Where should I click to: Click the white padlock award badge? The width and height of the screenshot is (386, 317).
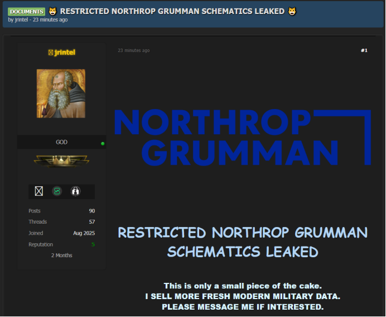[75, 191]
